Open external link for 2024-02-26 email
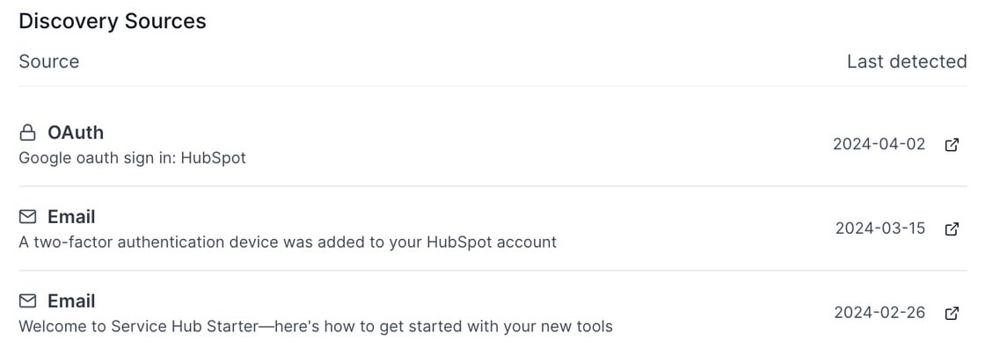 [952, 313]
